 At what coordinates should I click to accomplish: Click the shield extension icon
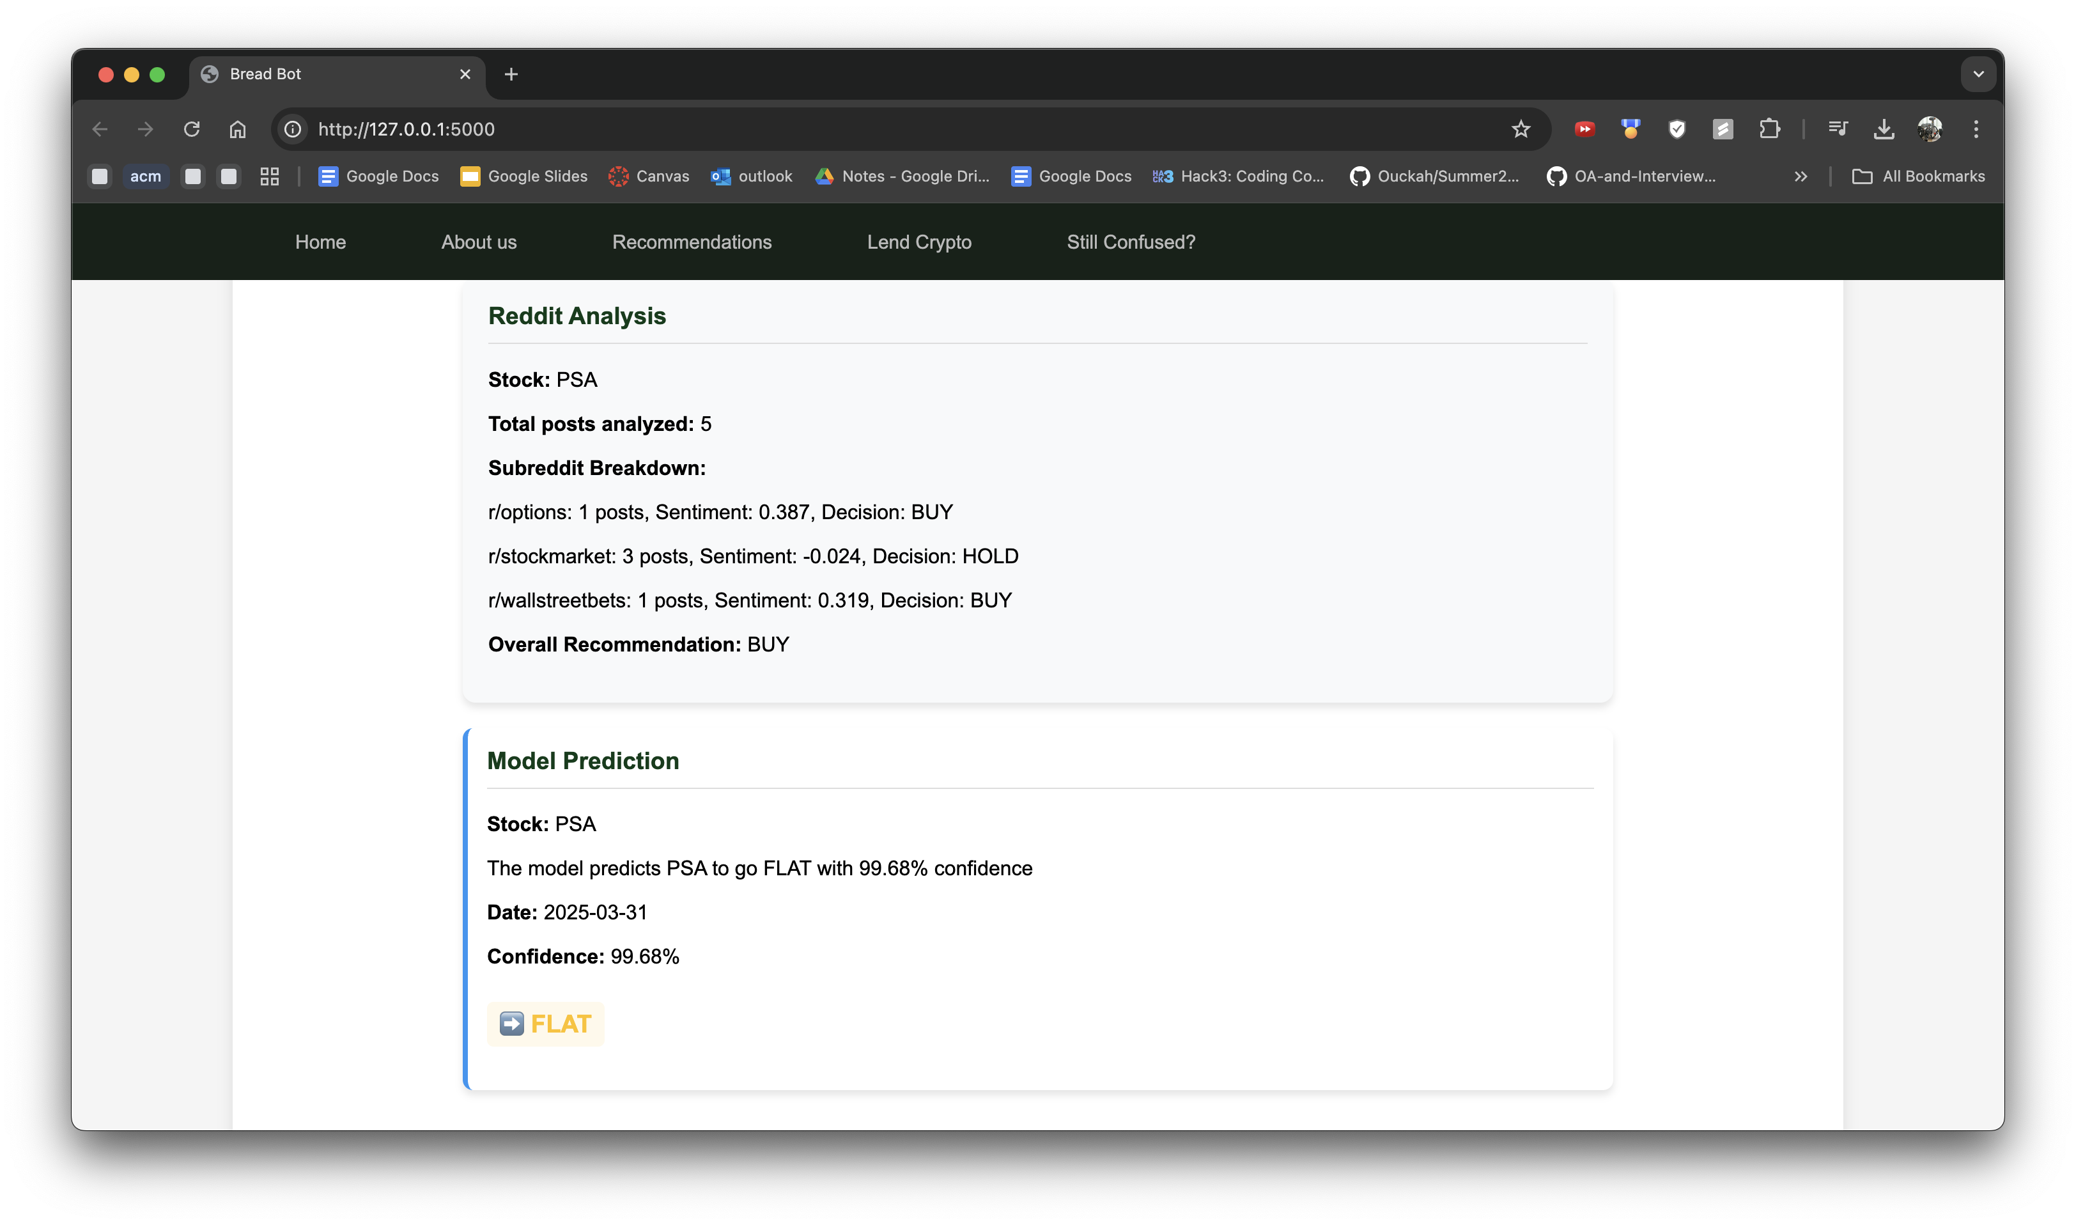click(1677, 129)
